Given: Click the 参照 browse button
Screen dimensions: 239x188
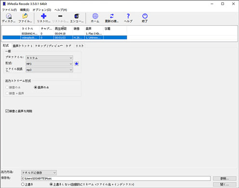Looking at the screenshot, I should (x=225, y=178).
